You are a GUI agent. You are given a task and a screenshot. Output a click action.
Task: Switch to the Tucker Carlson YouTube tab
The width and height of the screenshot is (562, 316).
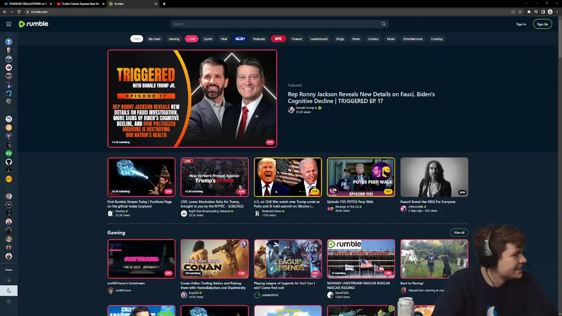click(x=80, y=4)
